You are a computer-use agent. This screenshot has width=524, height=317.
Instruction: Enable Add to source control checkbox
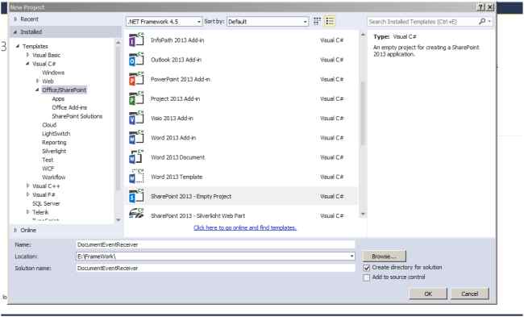click(x=367, y=277)
